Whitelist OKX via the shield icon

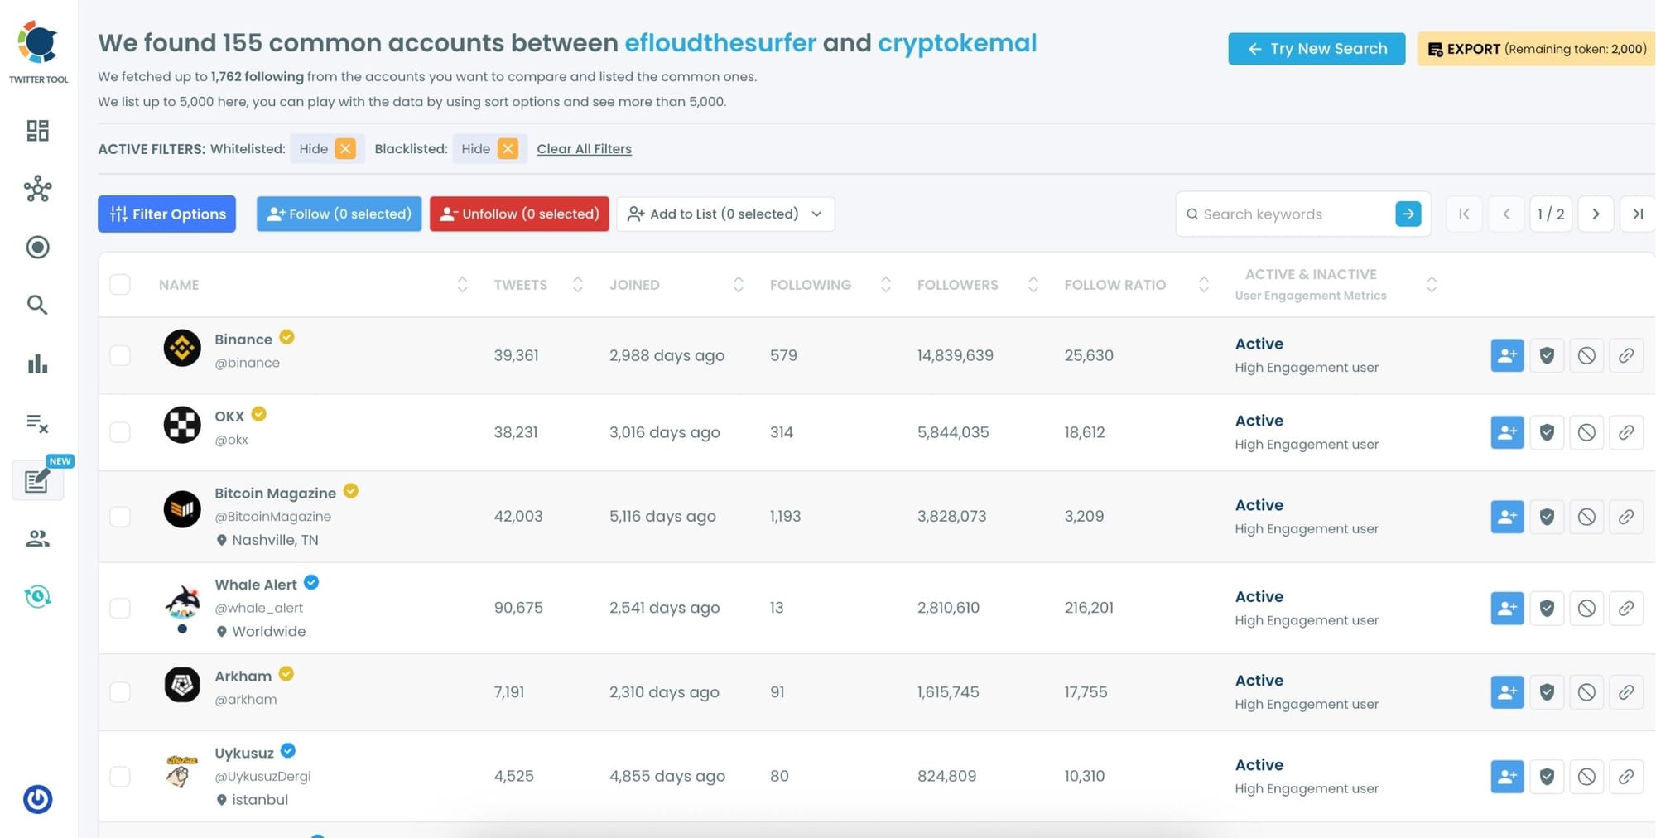1547,431
